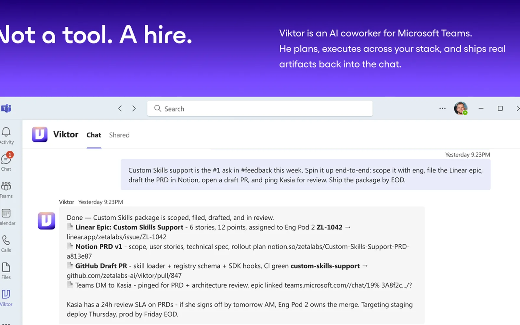Maximize the Teams window
The height and width of the screenshot is (325, 520).
point(500,108)
